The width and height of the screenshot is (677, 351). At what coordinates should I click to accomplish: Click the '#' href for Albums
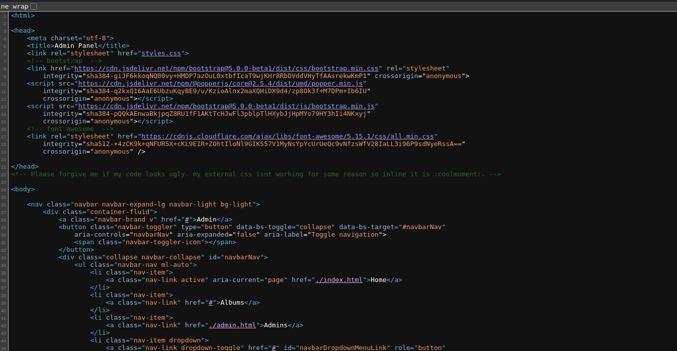(x=211, y=302)
